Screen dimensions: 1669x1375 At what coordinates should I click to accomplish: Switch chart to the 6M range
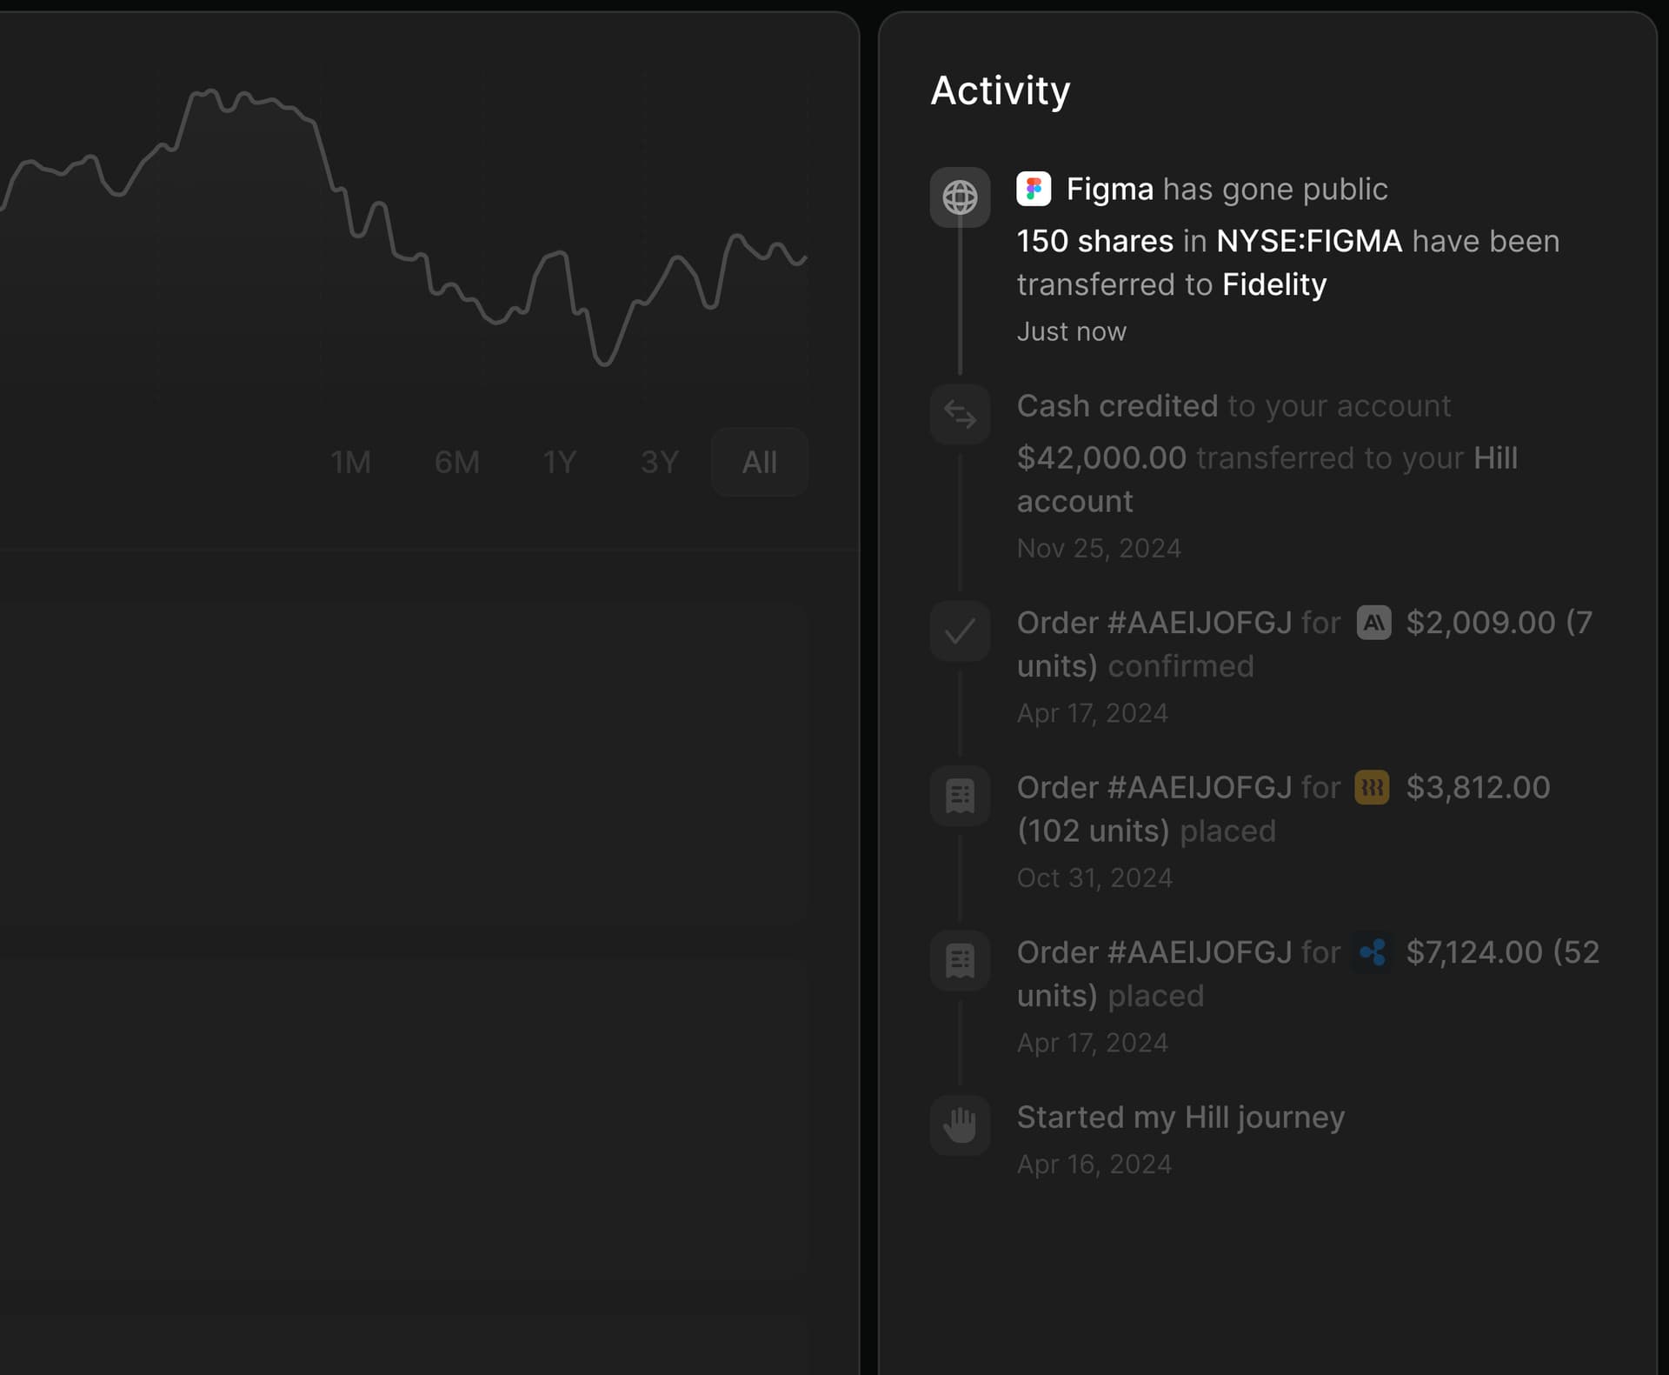tap(456, 462)
